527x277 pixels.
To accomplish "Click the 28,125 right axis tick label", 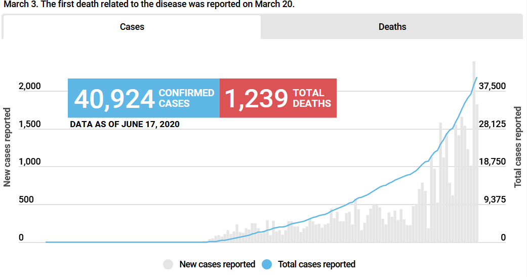I will pos(492,125).
